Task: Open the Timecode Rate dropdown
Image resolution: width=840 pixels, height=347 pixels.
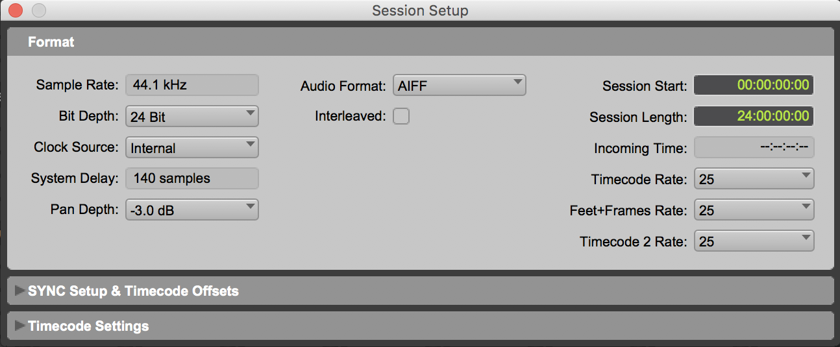Action: click(x=754, y=179)
